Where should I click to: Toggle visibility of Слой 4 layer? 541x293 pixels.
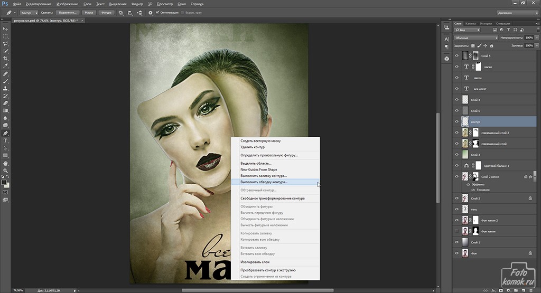click(457, 100)
